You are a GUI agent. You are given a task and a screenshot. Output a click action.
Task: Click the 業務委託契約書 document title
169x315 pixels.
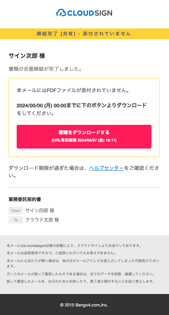pos(25,199)
